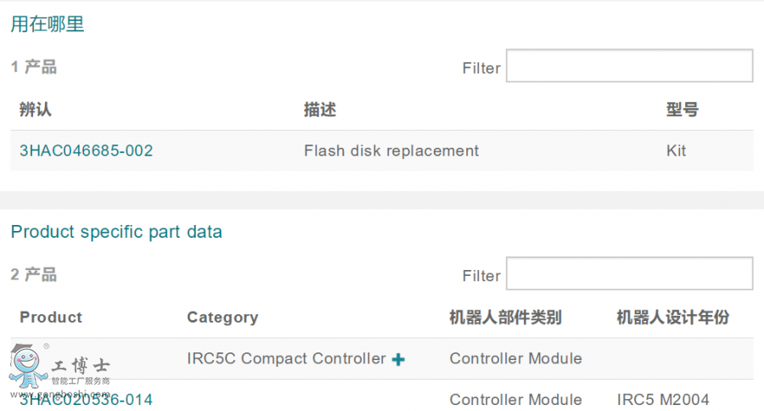Sort by the 机器人部件类别 column header
The width and height of the screenshot is (764, 411).
[505, 318]
